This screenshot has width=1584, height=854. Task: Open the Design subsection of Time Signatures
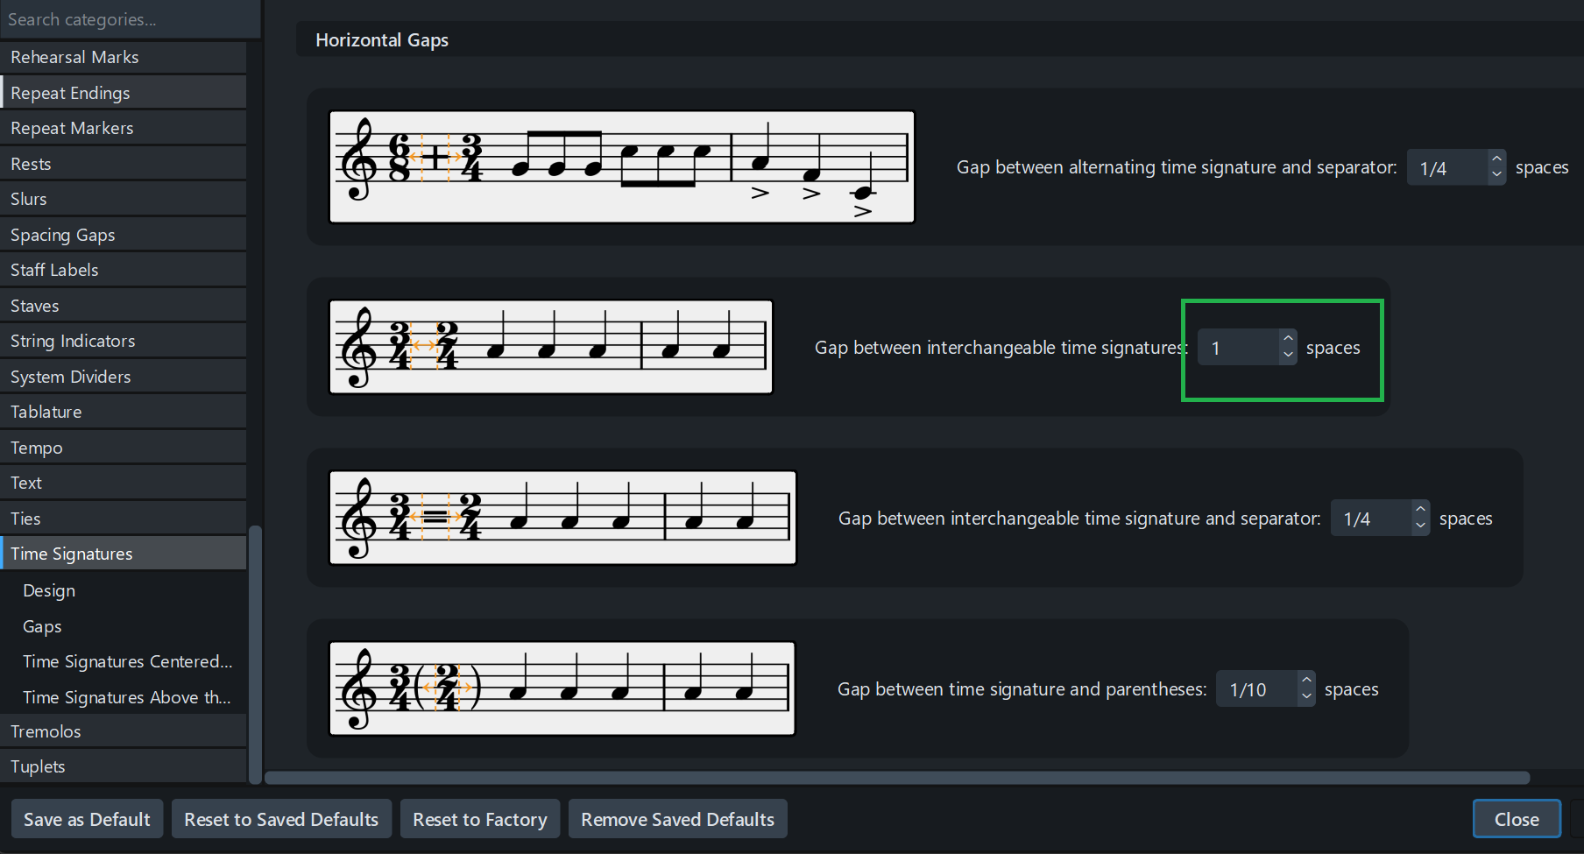[x=49, y=590]
